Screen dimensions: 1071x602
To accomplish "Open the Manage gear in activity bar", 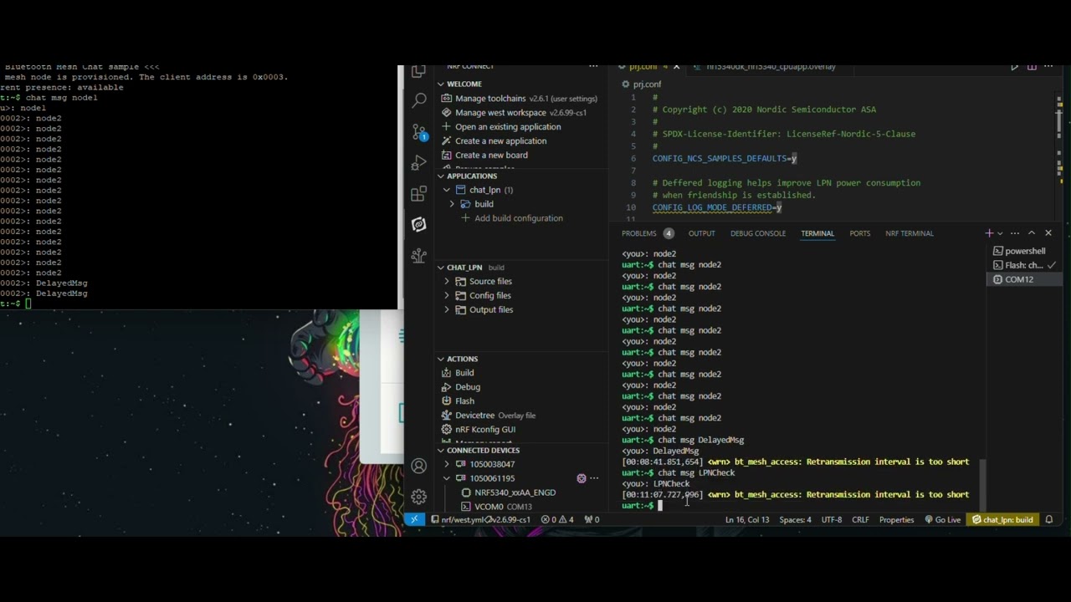I will coord(419,497).
